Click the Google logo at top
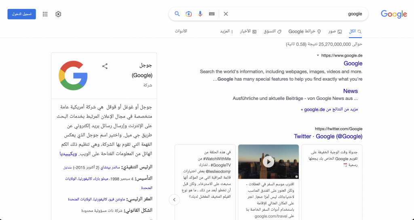The width and height of the screenshot is (414, 220). (394, 14)
